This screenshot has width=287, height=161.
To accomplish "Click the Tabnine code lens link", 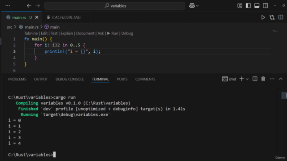I will (31, 34).
